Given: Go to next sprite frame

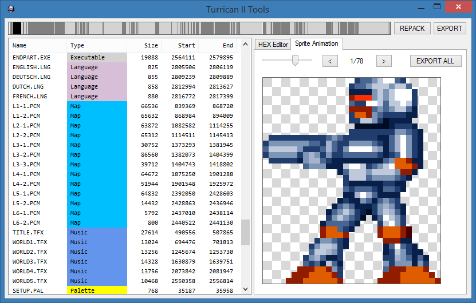Looking at the screenshot, I should [x=384, y=61].
